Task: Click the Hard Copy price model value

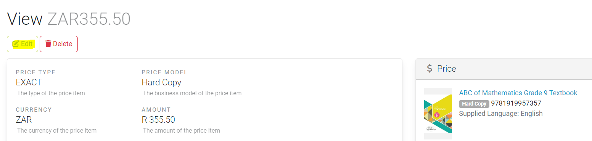Action: 161,82
